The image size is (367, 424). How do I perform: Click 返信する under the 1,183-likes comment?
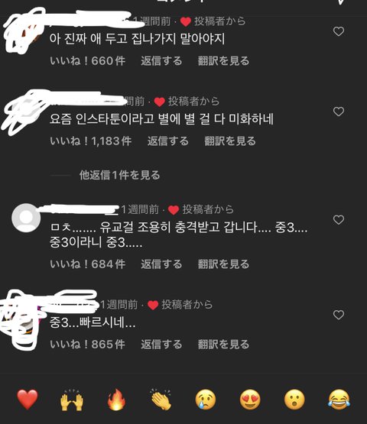[167, 141]
